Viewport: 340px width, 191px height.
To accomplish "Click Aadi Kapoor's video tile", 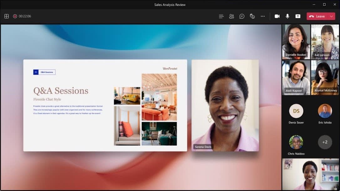I will (296, 77).
